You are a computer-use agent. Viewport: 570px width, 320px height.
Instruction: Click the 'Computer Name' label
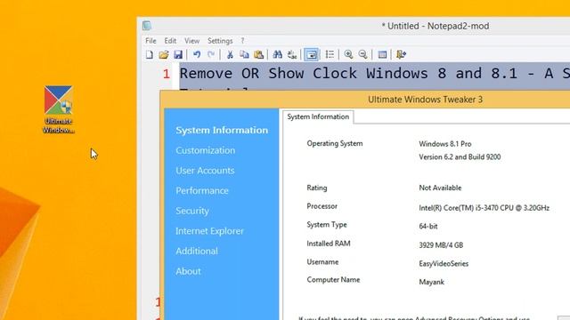point(333,280)
